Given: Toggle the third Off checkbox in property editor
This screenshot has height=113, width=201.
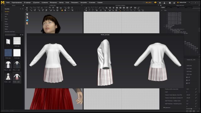Looking at the screenshot, I should click(187, 83).
